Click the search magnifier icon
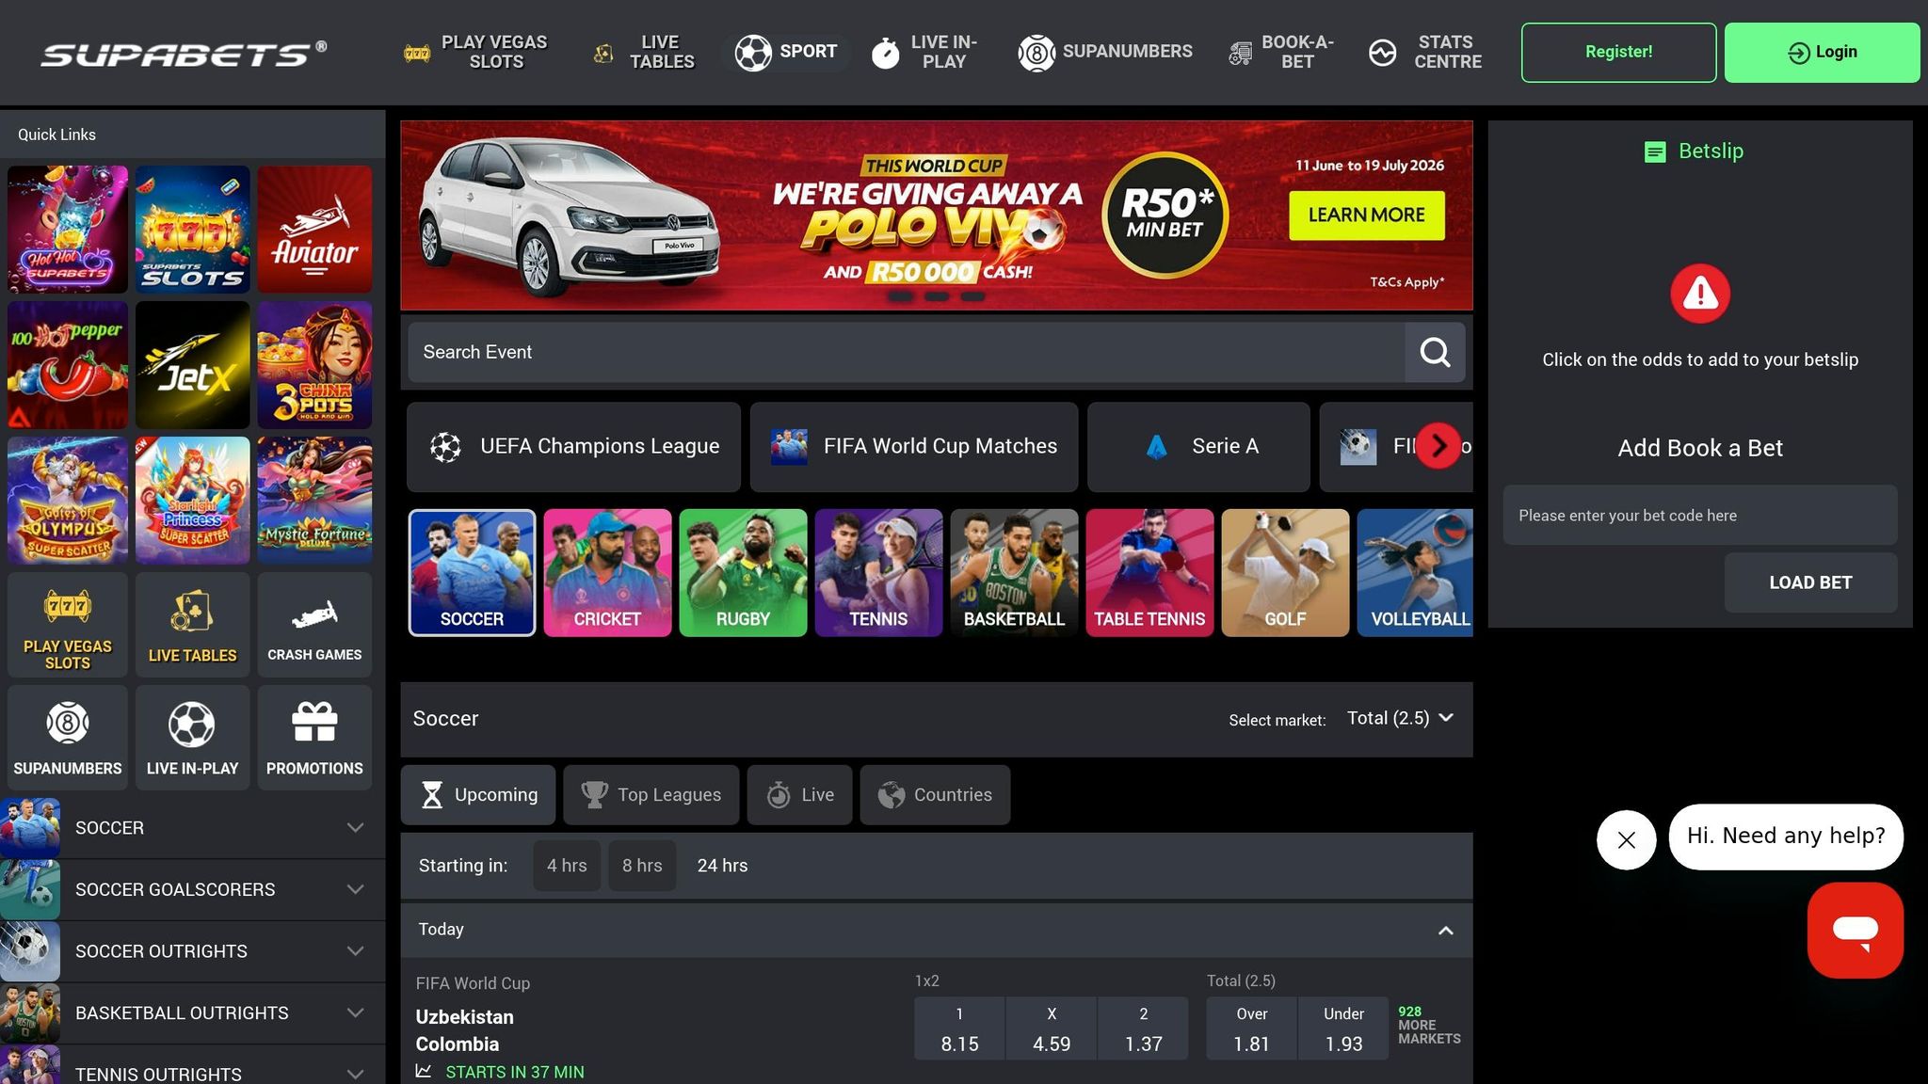The width and height of the screenshot is (1928, 1084). coord(1435,352)
